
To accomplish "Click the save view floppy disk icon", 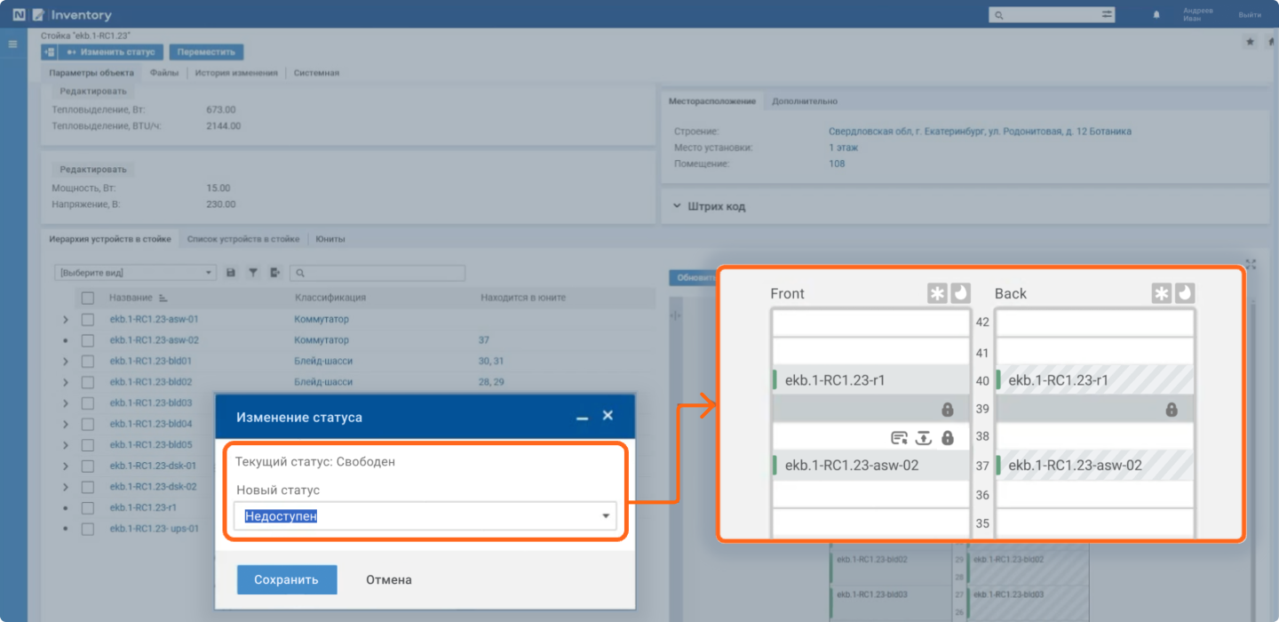I will pyautogui.click(x=231, y=273).
